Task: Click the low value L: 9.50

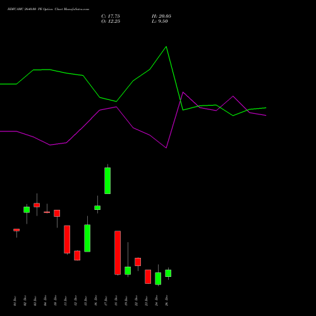Action: coord(160,21)
